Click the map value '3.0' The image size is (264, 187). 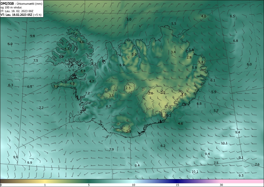click(x=134, y=55)
